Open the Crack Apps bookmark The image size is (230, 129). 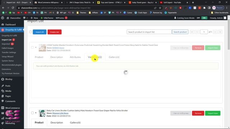point(141,13)
